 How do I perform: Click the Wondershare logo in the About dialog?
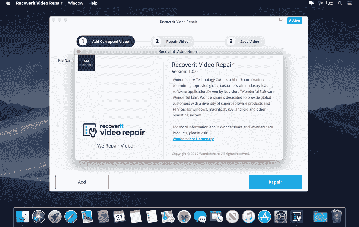click(x=86, y=63)
